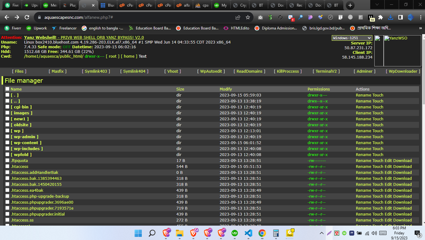425x240 pixels.
Task: Select the wp-content folder checkbox
Action: pyautogui.click(x=7, y=143)
